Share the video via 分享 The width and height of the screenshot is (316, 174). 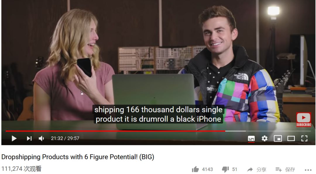(x=257, y=170)
